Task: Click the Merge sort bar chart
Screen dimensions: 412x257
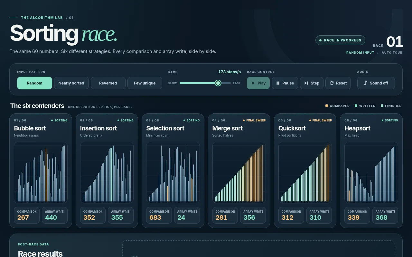Action: point(239,173)
